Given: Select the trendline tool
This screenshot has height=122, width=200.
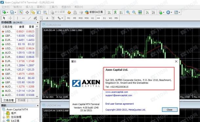Looking at the screenshot, I should (x=30, y=18).
